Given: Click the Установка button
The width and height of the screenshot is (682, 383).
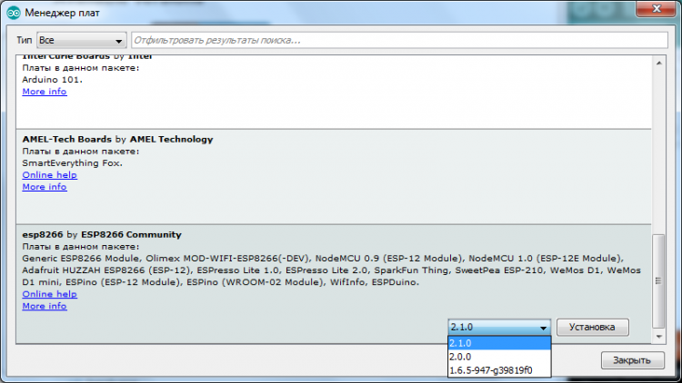Looking at the screenshot, I should [x=592, y=327].
